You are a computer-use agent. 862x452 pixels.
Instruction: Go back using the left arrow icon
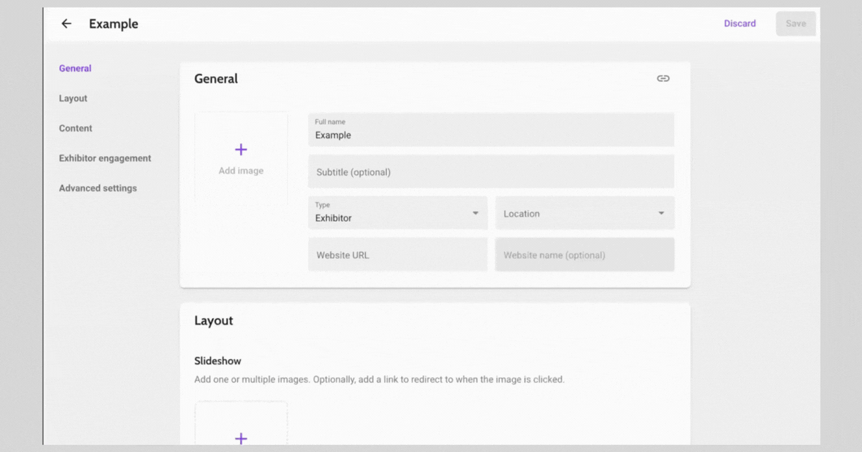tap(66, 23)
